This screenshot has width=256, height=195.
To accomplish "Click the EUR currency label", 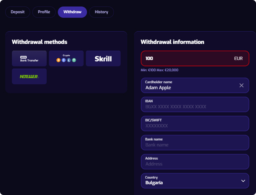I will click(x=238, y=58).
